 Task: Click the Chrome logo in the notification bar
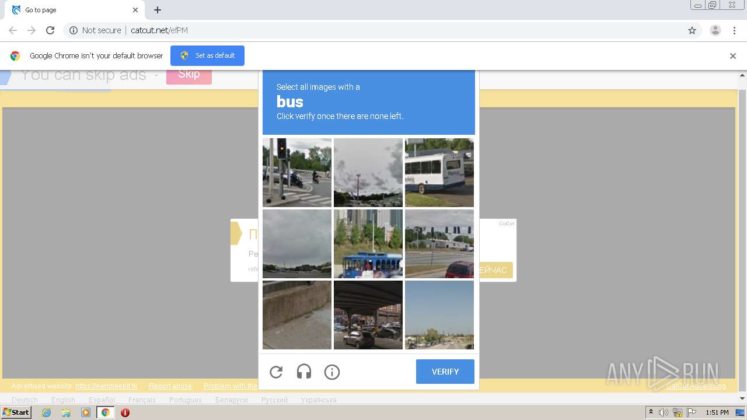click(x=15, y=56)
